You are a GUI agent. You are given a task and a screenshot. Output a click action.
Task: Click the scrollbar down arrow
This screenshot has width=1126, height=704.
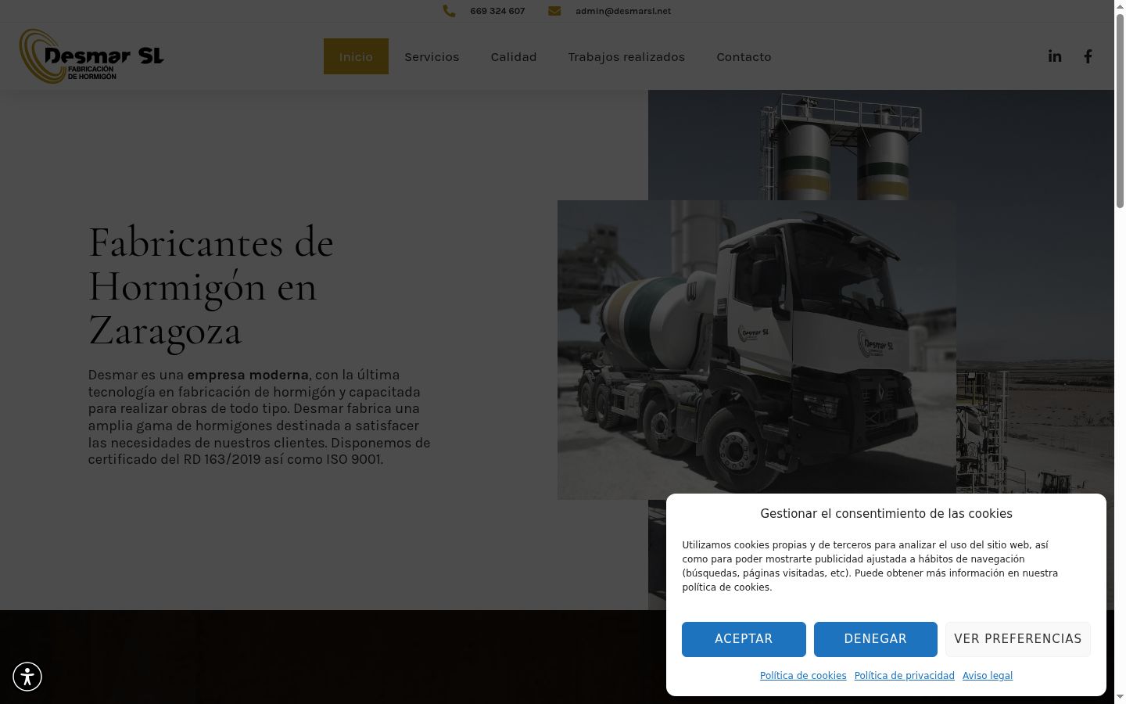[x=1120, y=697]
